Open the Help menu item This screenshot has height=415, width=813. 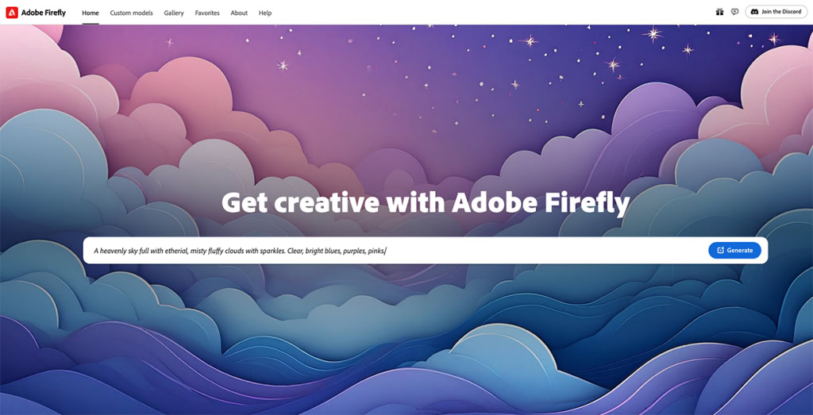coord(265,13)
